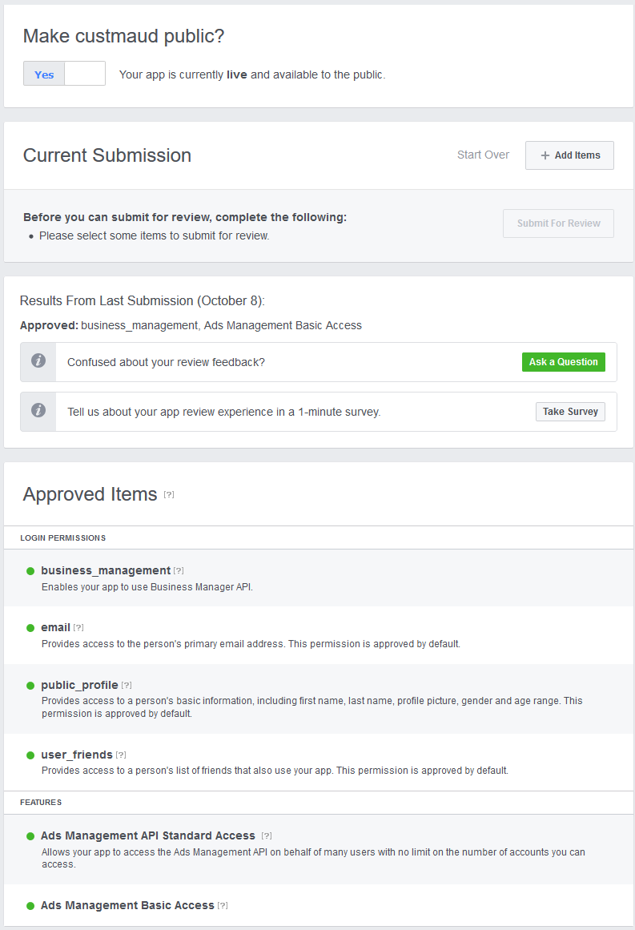The height and width of the screenshot is (930, 635).
Task: Click the business_management permission name
Action: (106, 570)
